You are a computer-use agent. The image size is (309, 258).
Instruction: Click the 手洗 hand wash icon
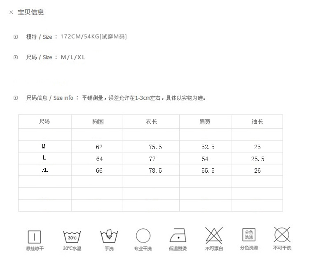click(109, 236)
